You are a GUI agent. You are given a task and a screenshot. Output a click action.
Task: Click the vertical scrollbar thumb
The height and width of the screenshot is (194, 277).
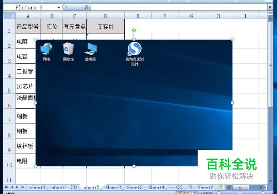point(270,65)
